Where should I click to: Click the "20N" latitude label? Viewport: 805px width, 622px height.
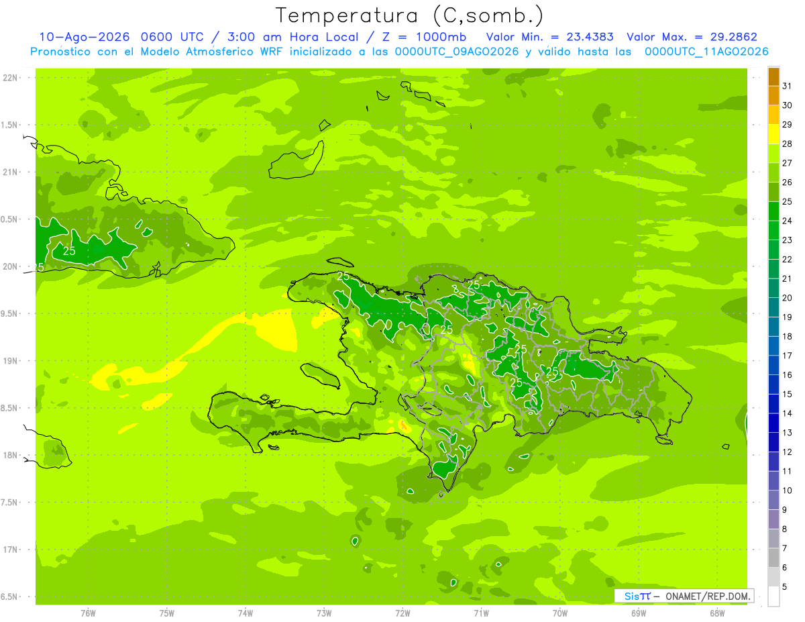[10, 266]
